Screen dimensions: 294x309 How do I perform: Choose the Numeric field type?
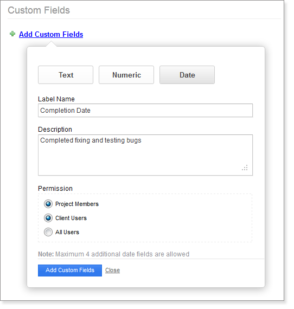point(126,75)
